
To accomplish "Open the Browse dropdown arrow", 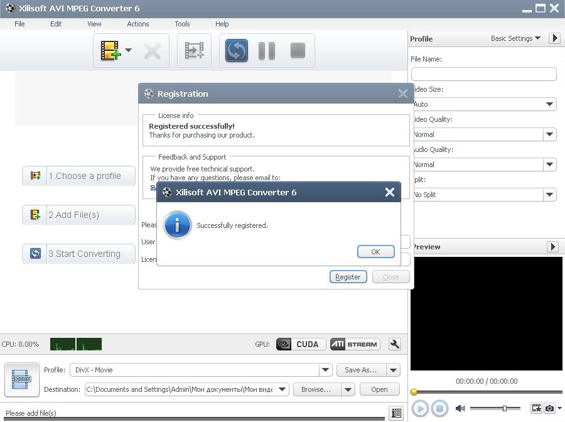I will pyautogui.click(x=348, y=389).
